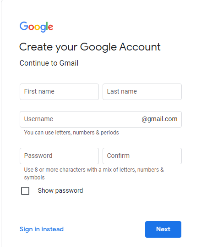Click the green l in Google logo

[x=47, y=26]
